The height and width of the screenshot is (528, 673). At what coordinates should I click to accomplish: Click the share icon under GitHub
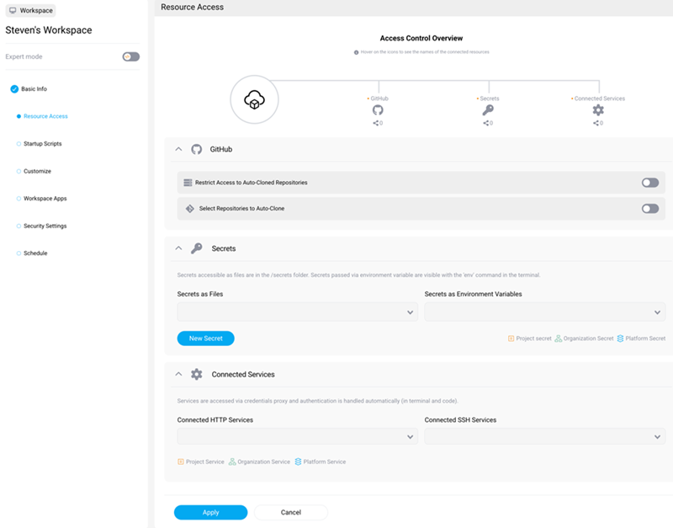coord(378,124)
